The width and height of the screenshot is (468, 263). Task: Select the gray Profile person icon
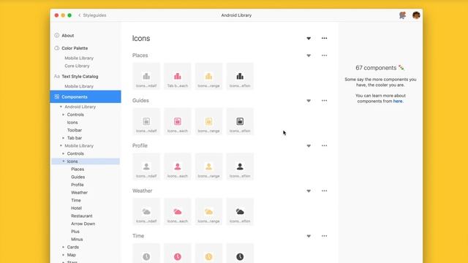[146, 167]
